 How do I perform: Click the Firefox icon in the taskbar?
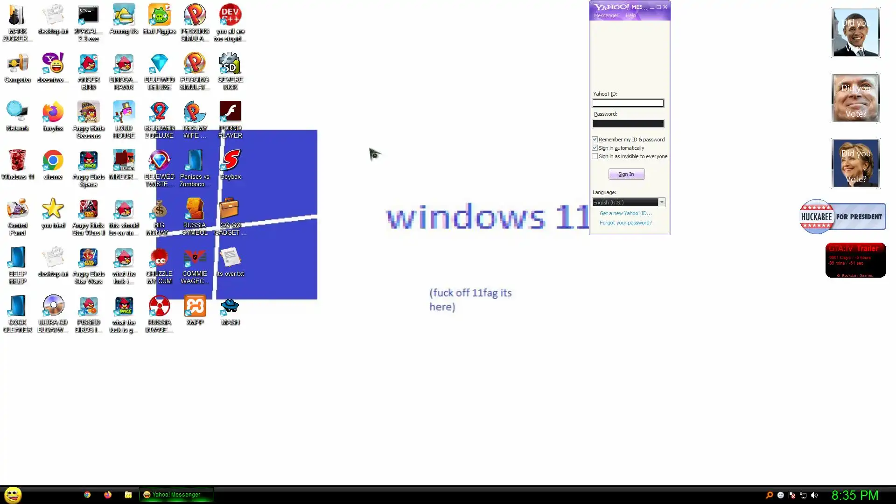point(108,495)
